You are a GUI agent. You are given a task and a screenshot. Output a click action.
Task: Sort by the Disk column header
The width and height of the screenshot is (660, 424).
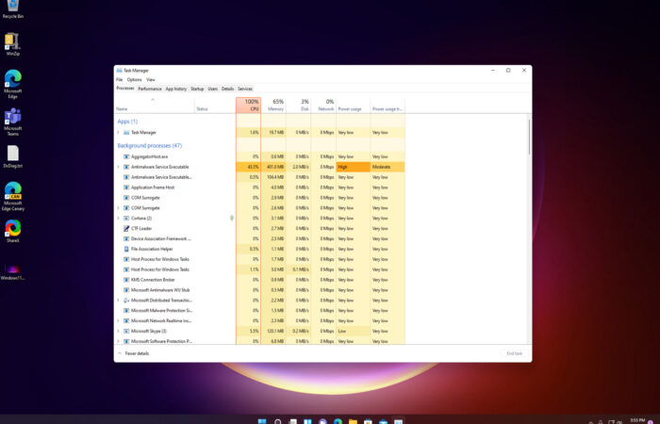299,106
